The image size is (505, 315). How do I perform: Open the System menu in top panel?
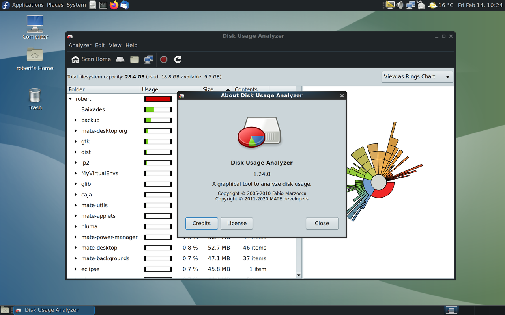[x=76, y=5]
